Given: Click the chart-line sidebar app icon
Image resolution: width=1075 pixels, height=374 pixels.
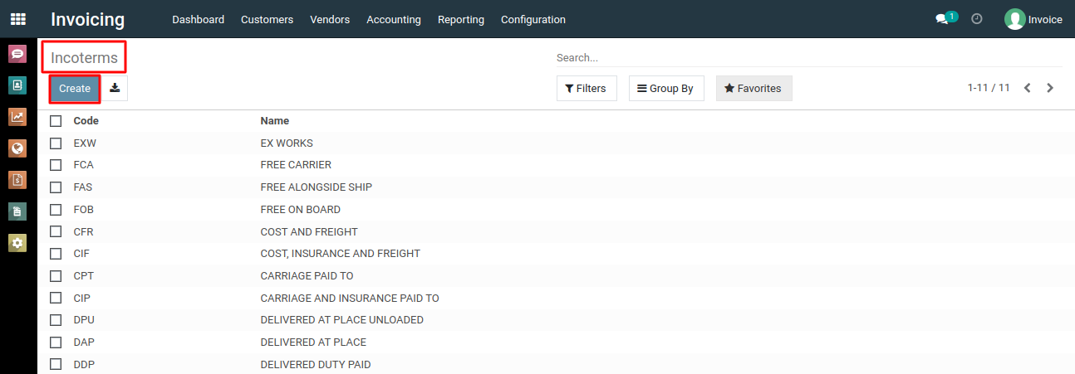Looking at the screenshot, I should pos(17,117).
